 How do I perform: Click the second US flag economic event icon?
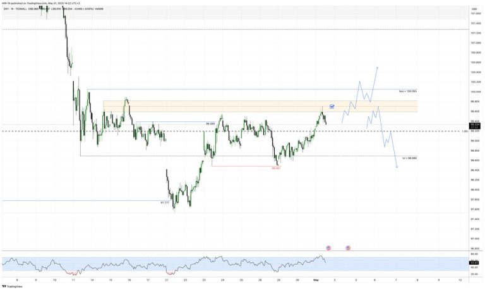(348, 248)
